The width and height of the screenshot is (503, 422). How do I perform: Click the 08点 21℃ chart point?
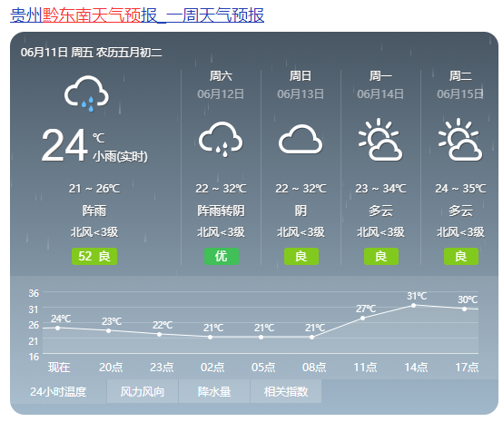coord(311,337)
